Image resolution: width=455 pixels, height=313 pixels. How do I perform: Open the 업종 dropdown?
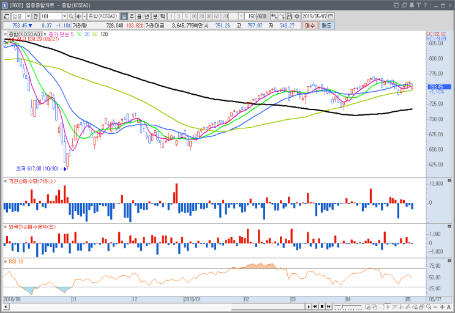pyautogui.click(x=28, y=17)
